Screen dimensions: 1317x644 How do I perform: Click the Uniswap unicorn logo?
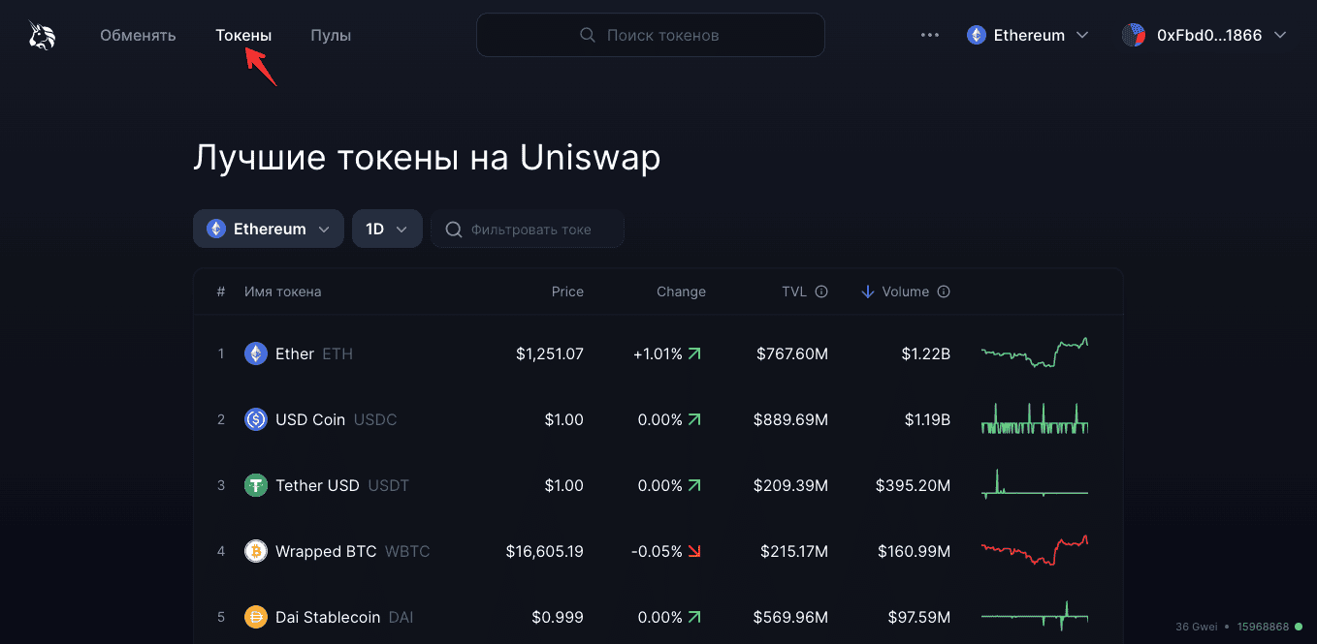42,35
